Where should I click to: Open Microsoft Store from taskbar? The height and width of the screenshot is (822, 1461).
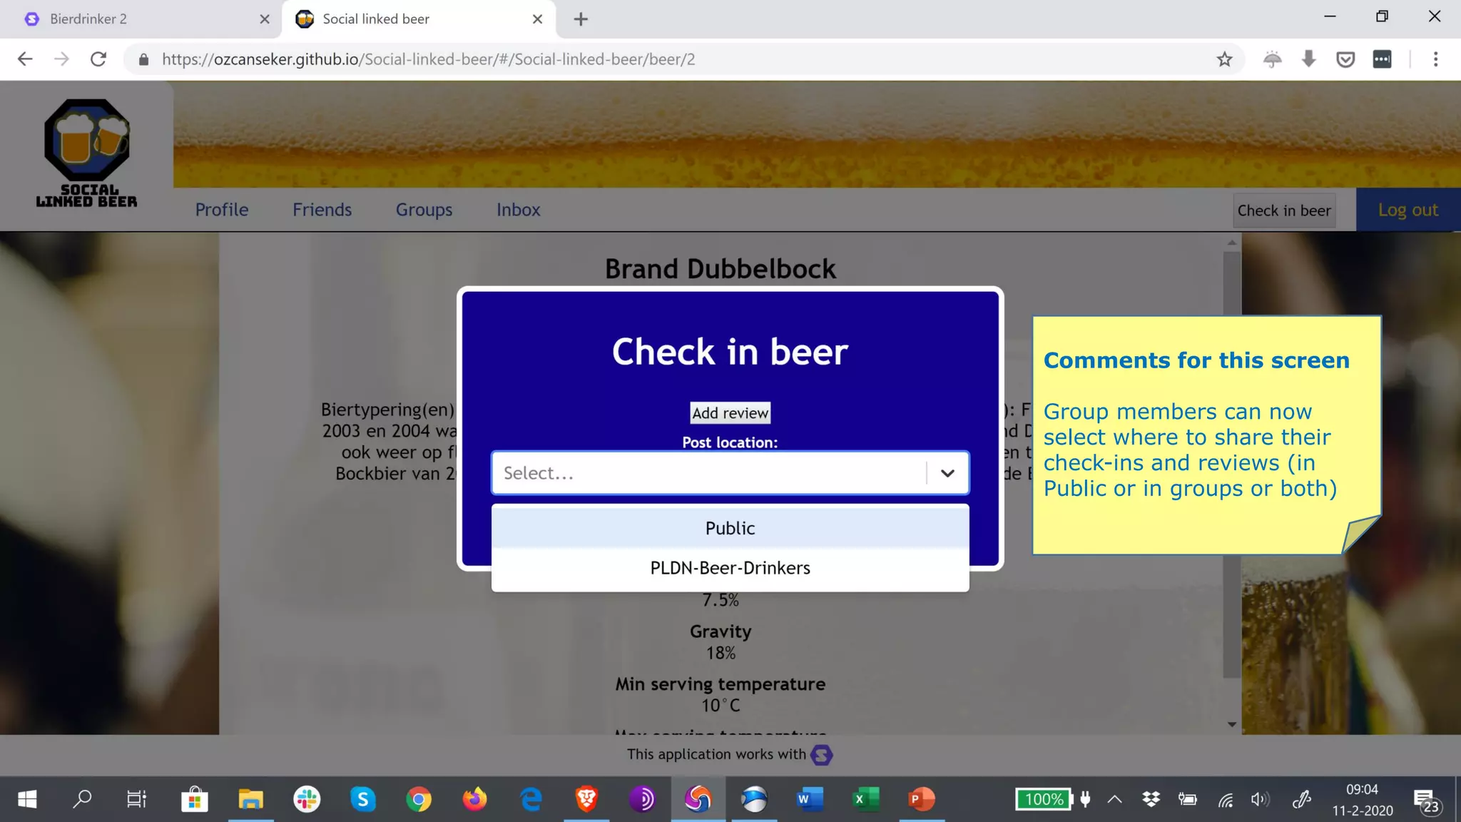point(194,799)
